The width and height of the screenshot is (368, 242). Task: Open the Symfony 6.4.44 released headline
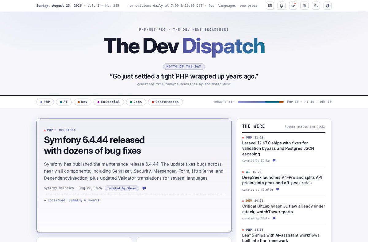(94, 145)
